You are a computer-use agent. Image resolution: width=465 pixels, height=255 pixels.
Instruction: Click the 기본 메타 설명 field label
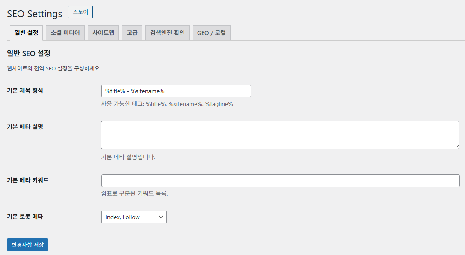click(x=25, y=127)
